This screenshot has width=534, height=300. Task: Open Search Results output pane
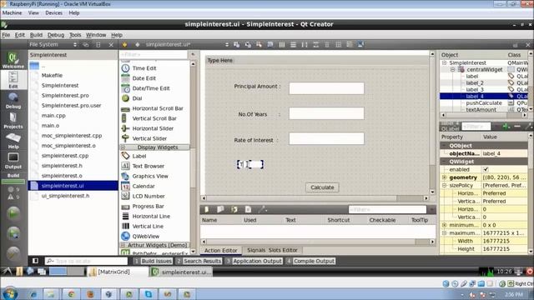pos(199,261)
